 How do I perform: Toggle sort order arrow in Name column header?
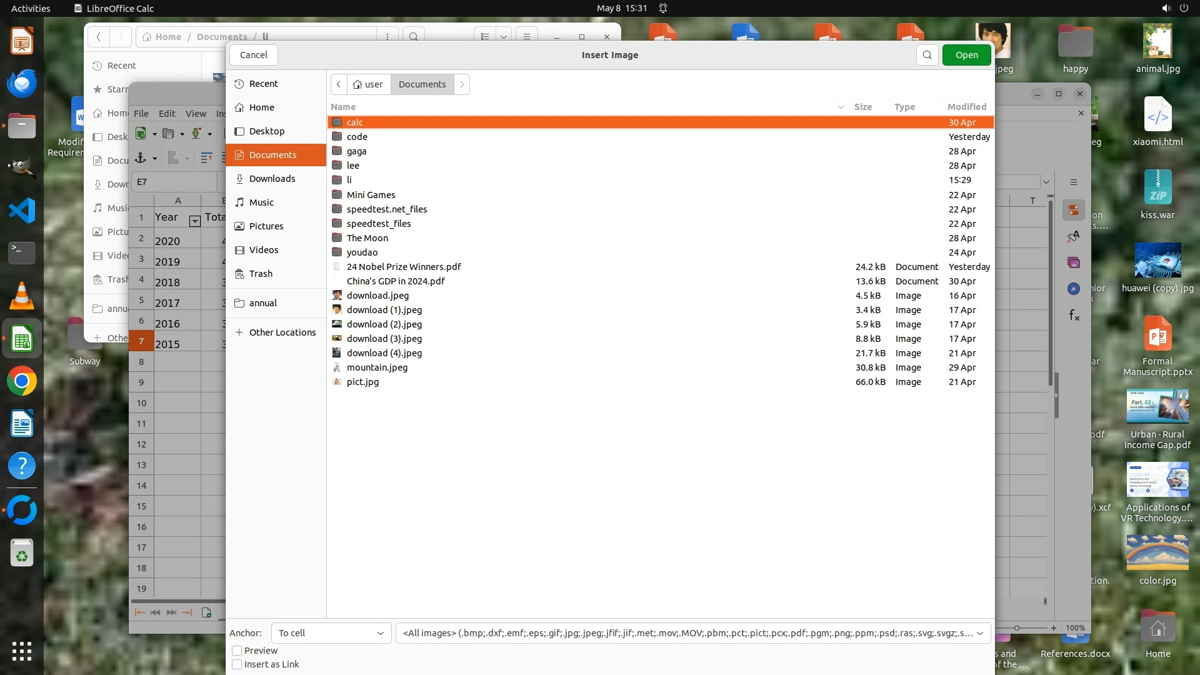[841, 107]
